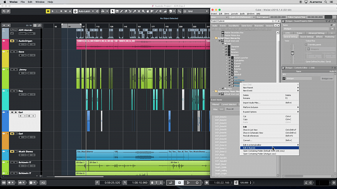Choose Import Audio Files from context menu
This screenshot has width=337, height=189.
pos(269,102)
